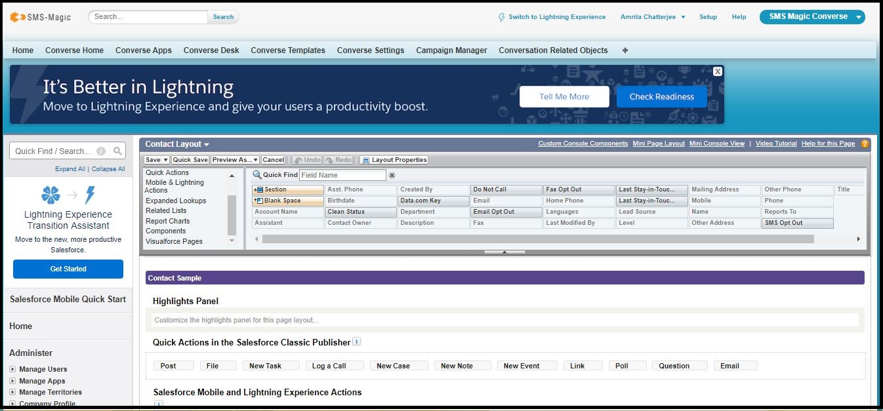Viewport: 883px width, 411px height.
Task: Click the Undo button in the layout toolbar
Action: (307, 160)
